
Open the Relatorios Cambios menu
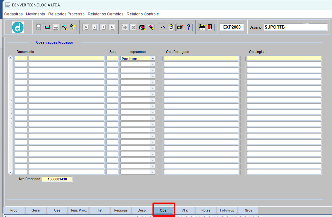(x=106, y=14)
